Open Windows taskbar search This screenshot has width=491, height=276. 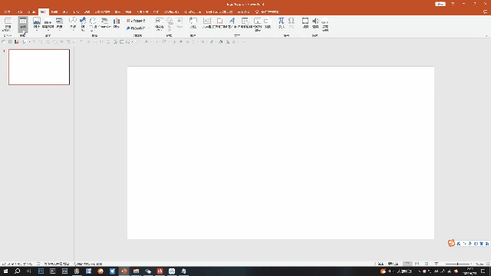tap(17, 271)
